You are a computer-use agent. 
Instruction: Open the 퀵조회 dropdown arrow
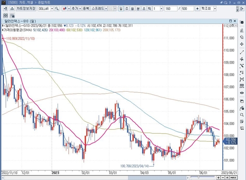215,8
